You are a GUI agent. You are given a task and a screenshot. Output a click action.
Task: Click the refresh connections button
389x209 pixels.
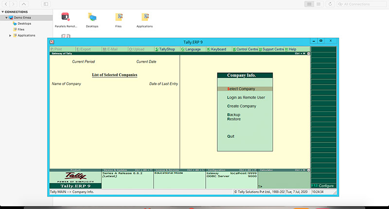point(330,4)
